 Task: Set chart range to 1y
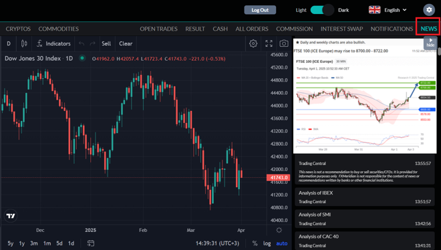pos(21,243)
